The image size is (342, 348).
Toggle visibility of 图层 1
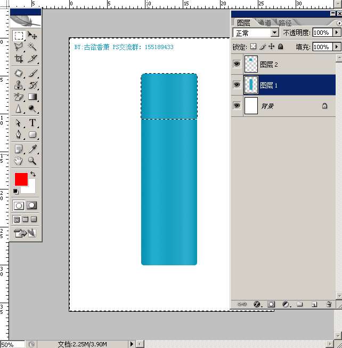[237, 85]
